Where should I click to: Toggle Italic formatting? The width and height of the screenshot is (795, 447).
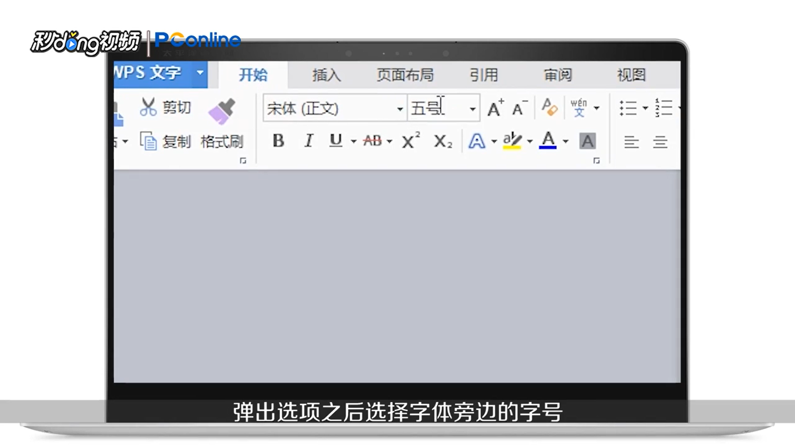[x=308, y=141]
